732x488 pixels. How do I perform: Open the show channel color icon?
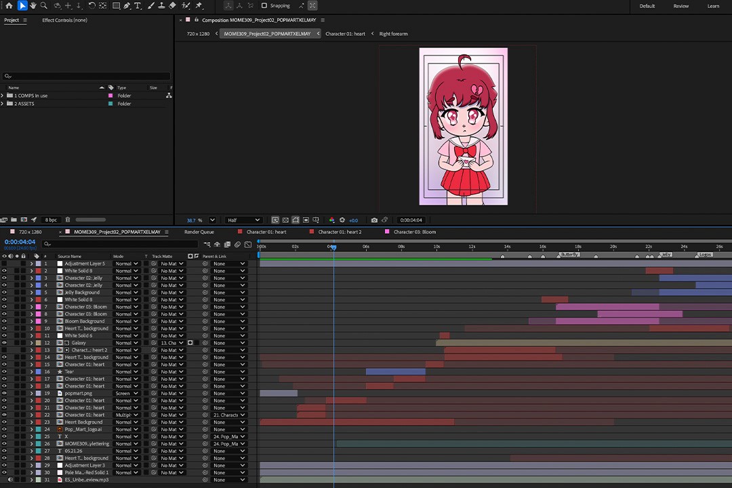coord(332,220)
